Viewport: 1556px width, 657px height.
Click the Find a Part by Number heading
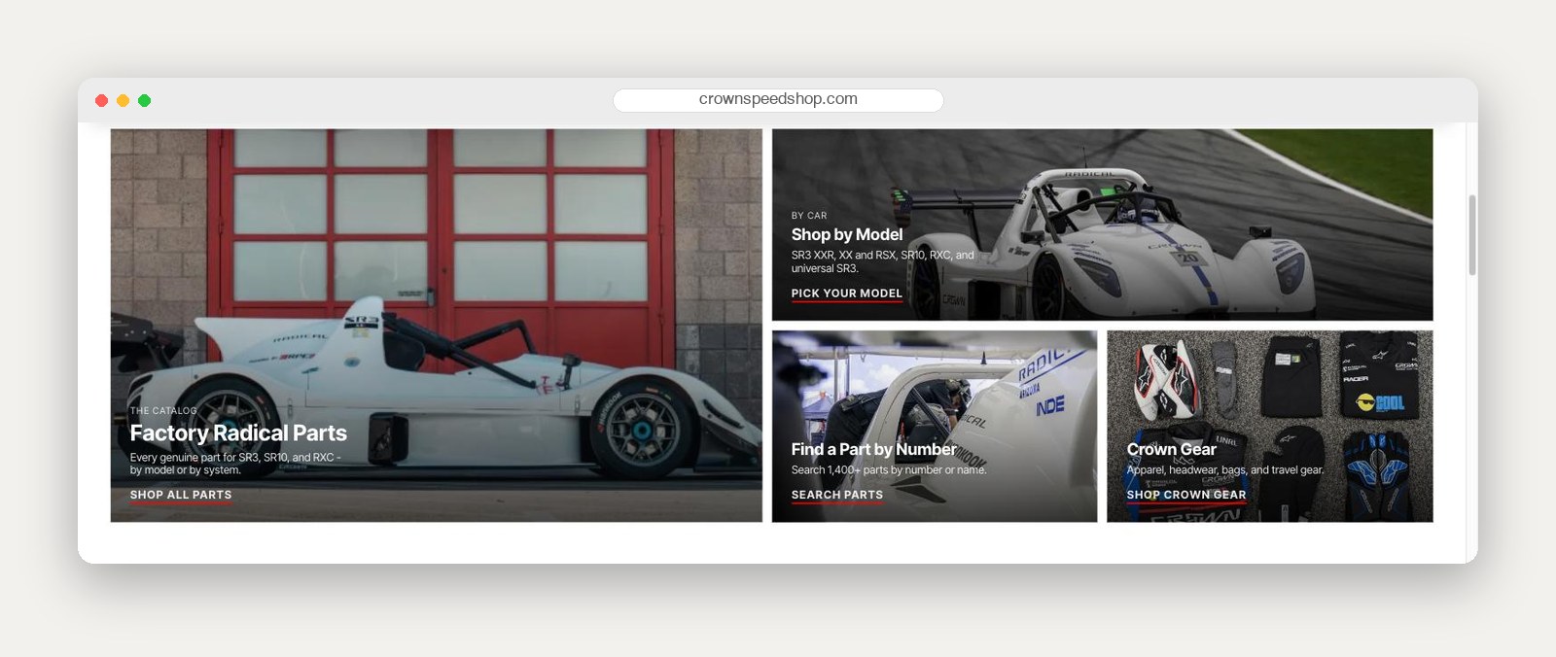click(x=873, y=449)
